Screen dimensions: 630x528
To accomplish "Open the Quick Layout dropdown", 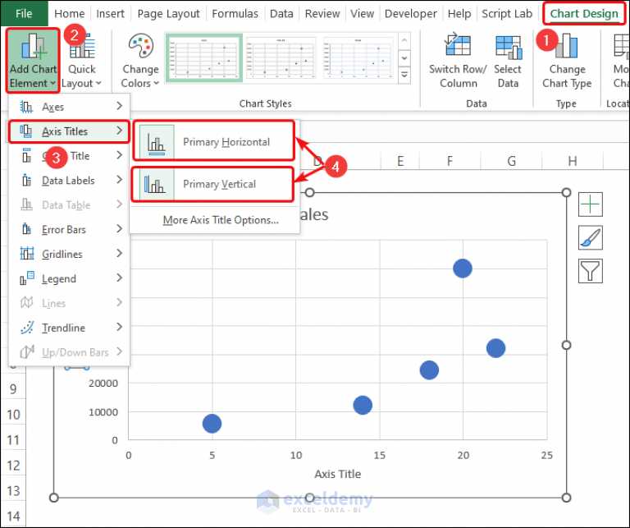I will pos(81,60).
